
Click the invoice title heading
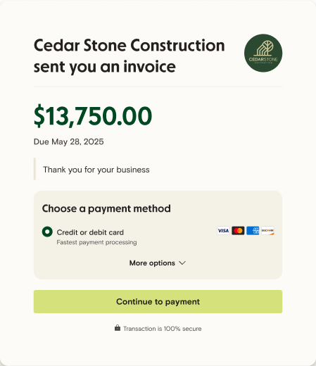point(129,56)
